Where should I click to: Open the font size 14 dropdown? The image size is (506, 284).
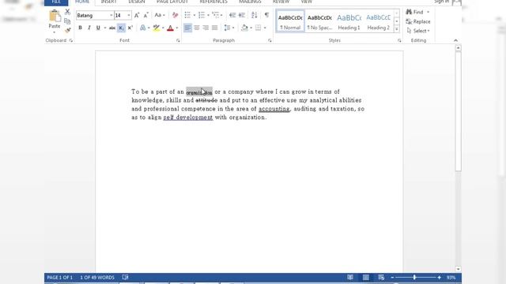[128, 16]
